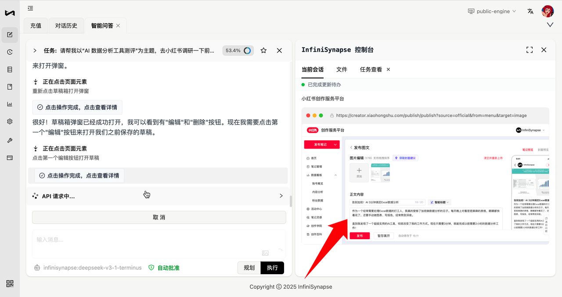Star the current task as favorite
This screenshot has width=562, height=297.
point(263,50)
